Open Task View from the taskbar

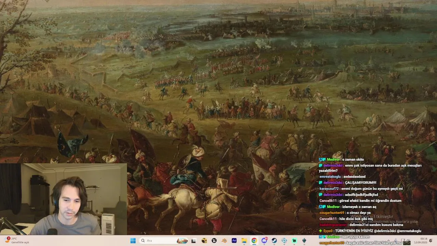pyautogui.click(x=194, y=241)
